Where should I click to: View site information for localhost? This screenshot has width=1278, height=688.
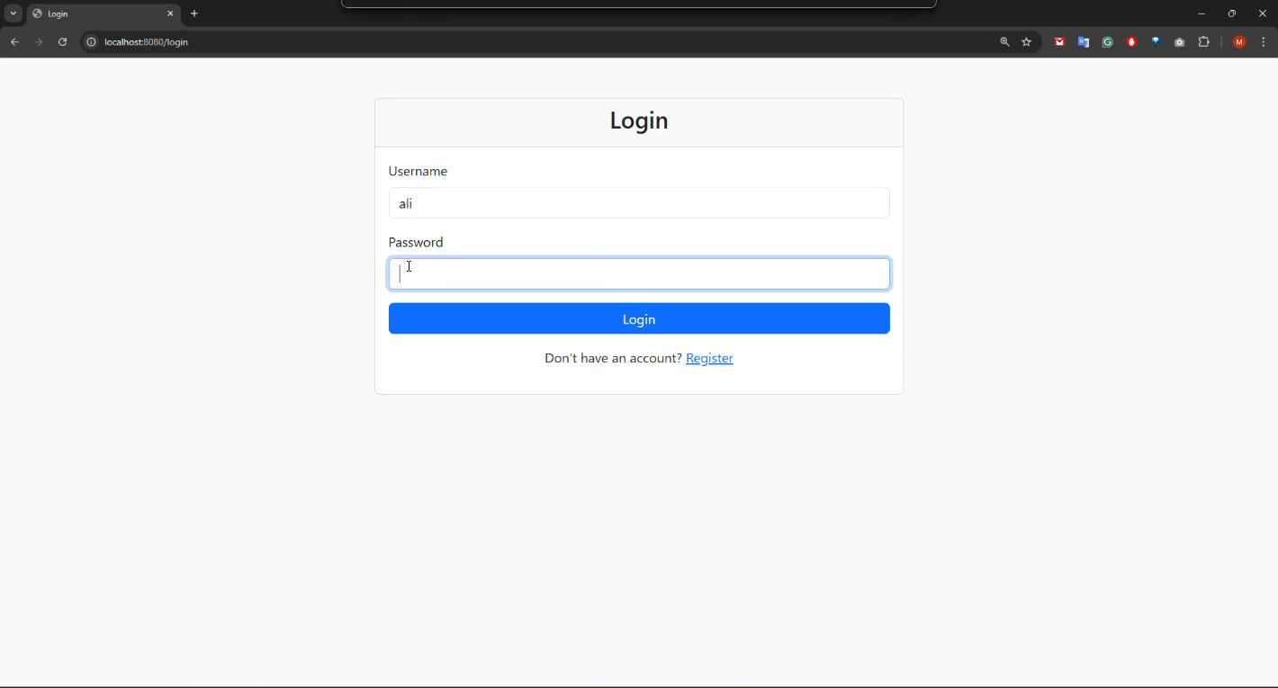coord(91,42)
